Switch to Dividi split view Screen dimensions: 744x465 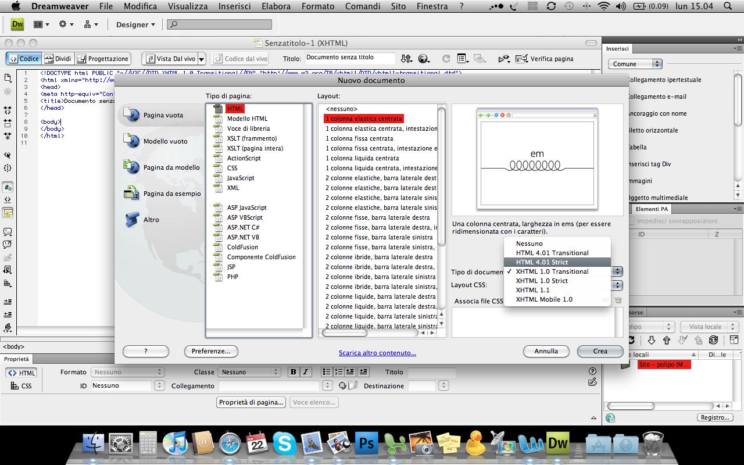pyautogui.click(x=57, y=59)
